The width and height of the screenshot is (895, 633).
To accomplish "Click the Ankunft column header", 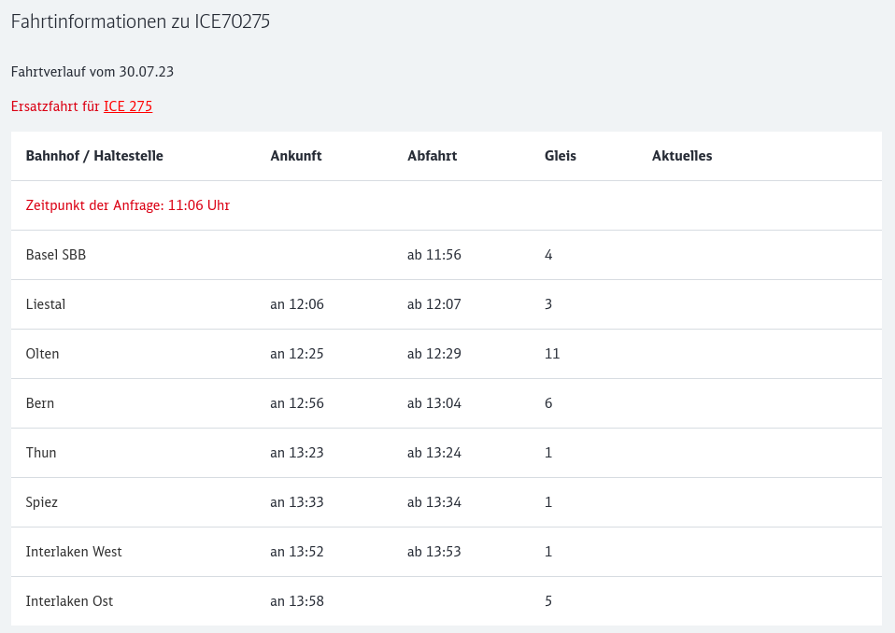I will 295,156.
